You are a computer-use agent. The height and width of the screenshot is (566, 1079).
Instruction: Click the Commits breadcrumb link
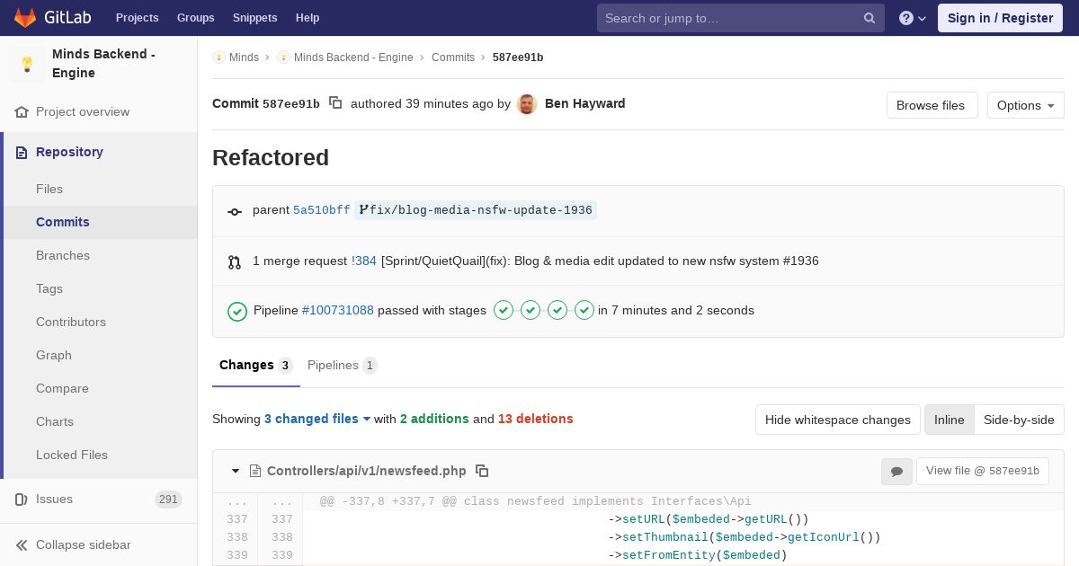pyautogui.click(x=453, y=57)
